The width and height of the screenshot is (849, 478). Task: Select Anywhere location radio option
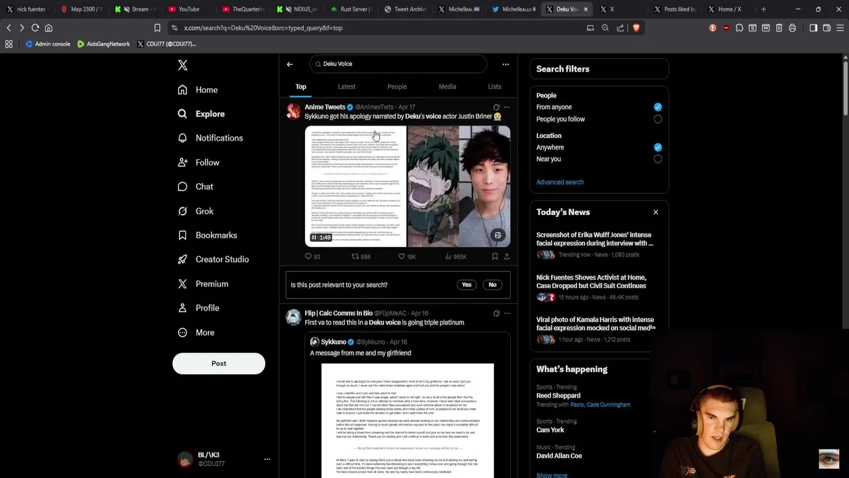(657, 147)
